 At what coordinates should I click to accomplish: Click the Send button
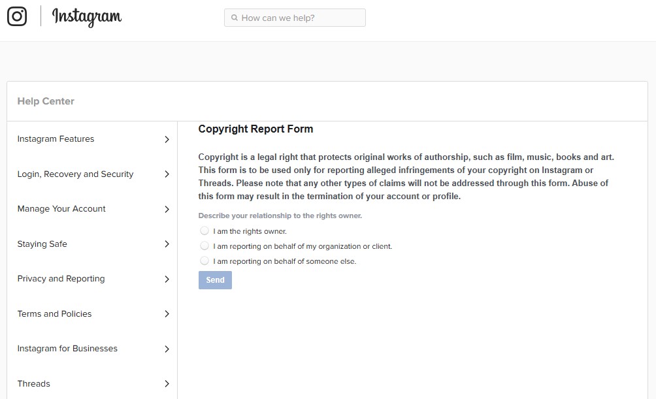point(215,279)
